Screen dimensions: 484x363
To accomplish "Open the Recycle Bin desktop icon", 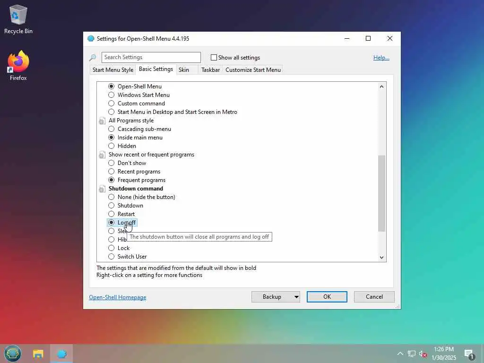I will 18,19.
